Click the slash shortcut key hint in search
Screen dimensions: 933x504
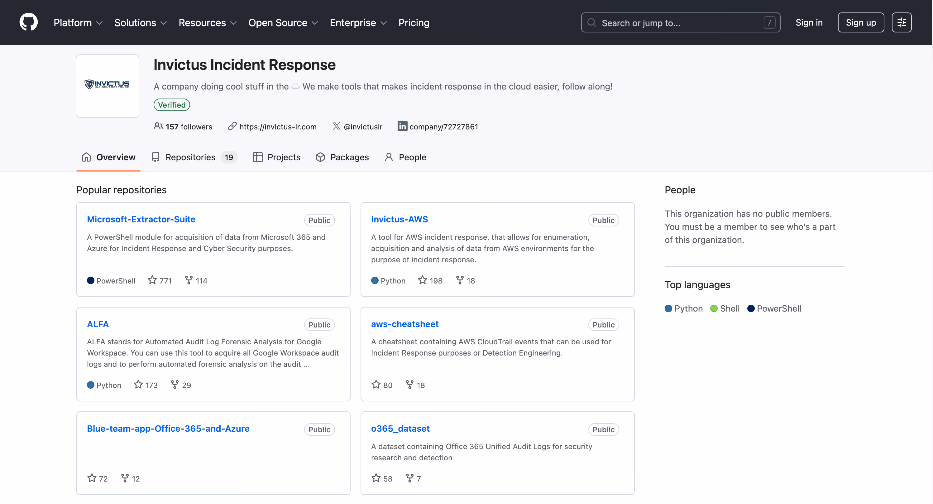tap(769, 22)
